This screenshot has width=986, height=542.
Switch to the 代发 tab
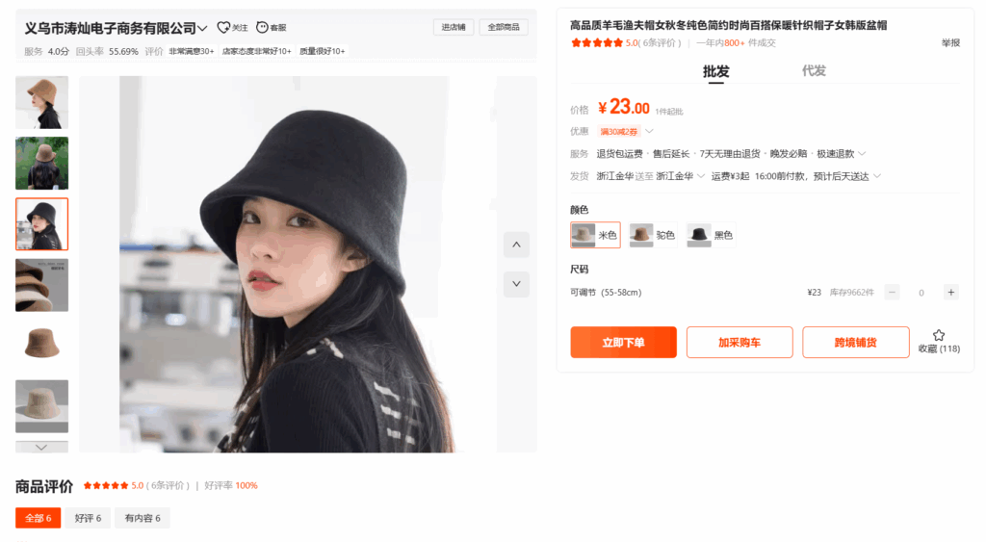point(814,71)
